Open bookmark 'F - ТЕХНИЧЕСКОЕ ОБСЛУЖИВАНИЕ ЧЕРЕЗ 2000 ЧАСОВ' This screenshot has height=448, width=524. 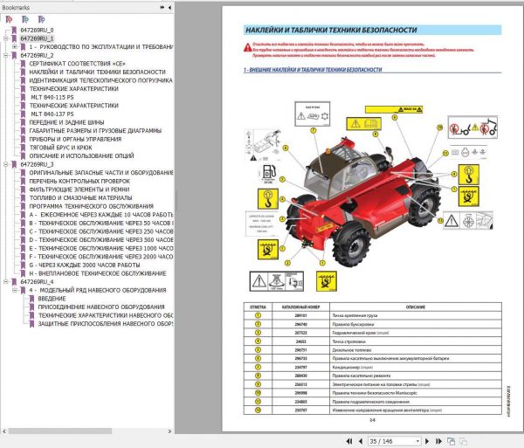click(101, 257)
